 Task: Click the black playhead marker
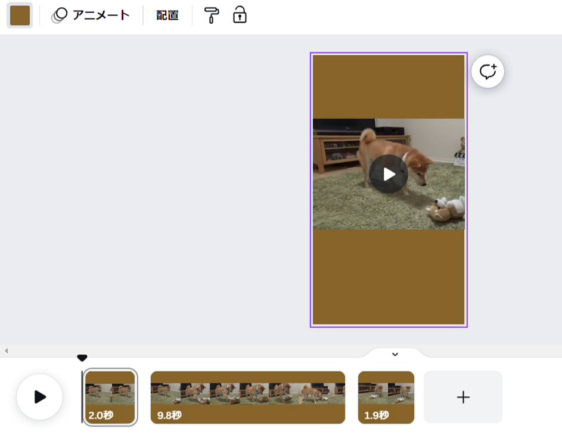click(x=82, y=358)
